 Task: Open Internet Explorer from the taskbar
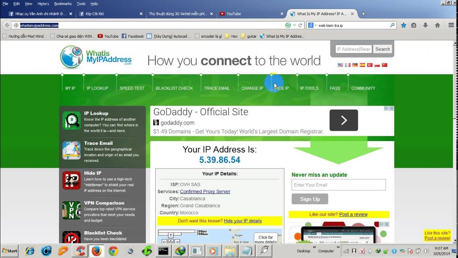(30, 251)
